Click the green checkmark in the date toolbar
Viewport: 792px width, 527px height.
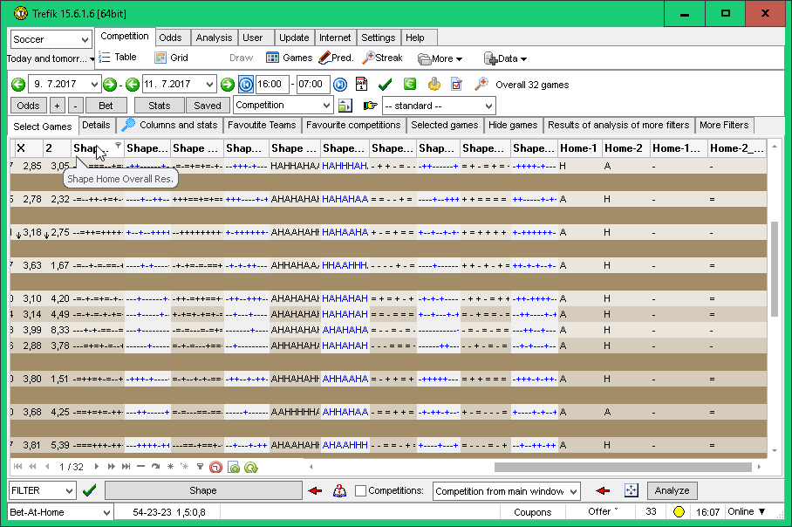pyautogui.click(x=385, y=85)
